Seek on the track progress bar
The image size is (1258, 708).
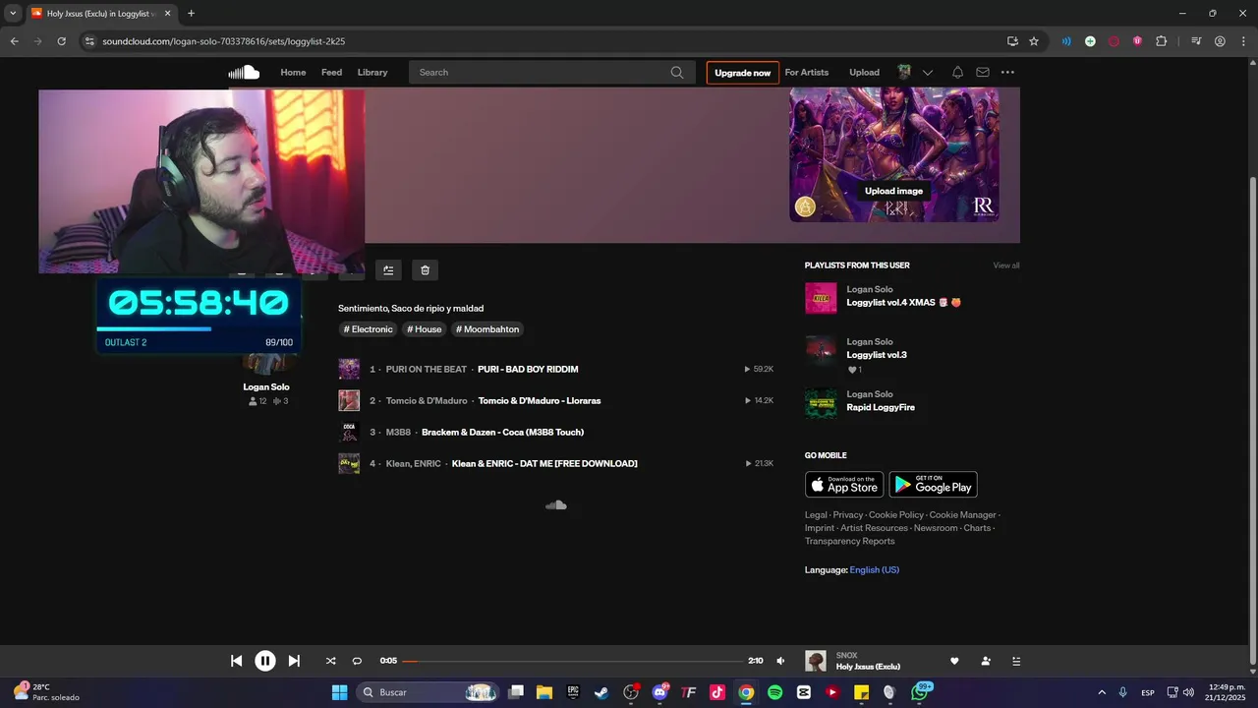click(x=572, y=661)
